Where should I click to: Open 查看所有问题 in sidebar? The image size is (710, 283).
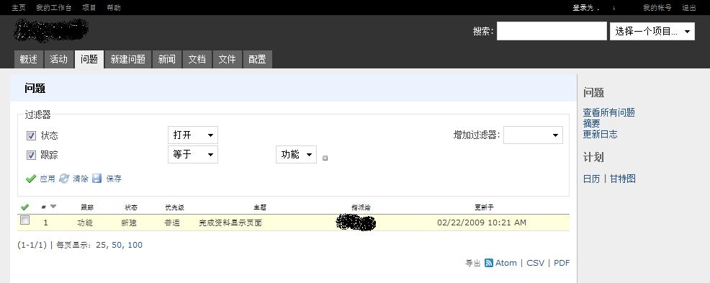point(608,113)
